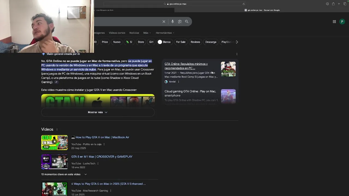Start voice search with microphone icon
This screenshot has height=196, width=349.
(173, 22)
